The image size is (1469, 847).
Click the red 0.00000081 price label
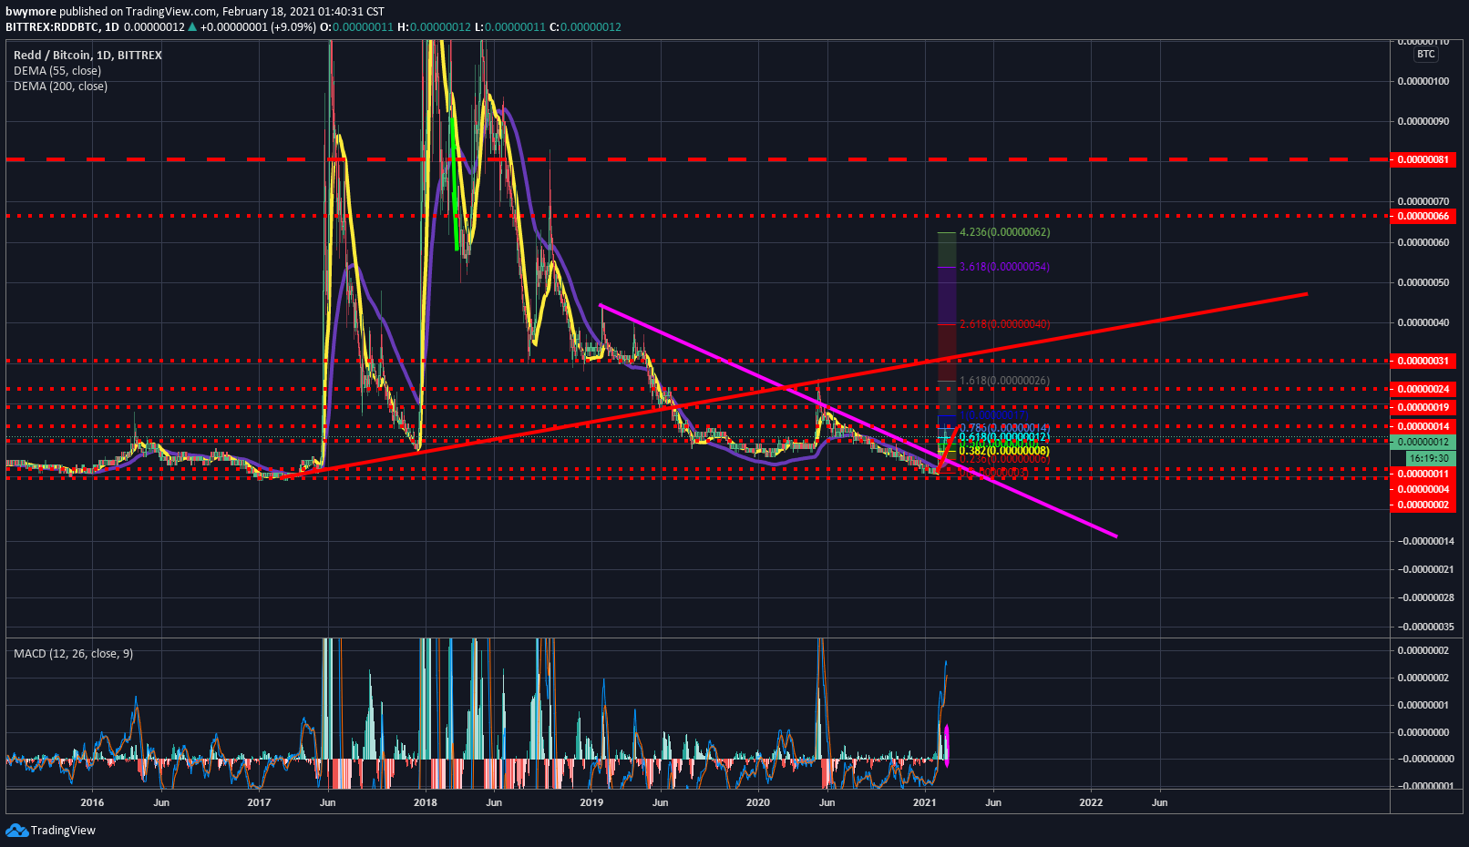(1423, 159)
